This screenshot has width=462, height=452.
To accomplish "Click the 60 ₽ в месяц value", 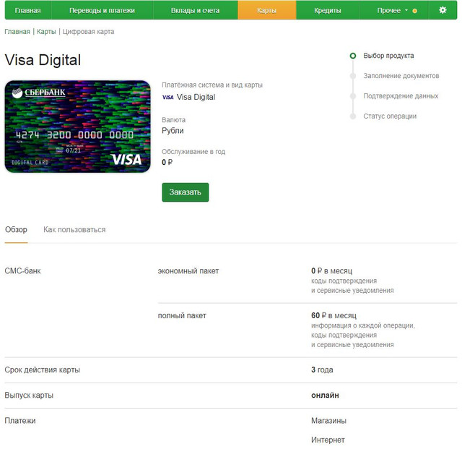I will [x=334, y=315].
